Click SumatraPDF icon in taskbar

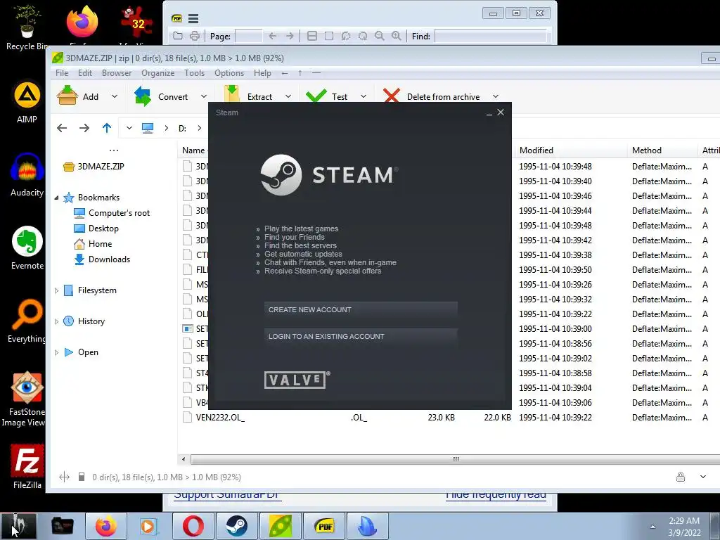pyautogui.click(x=324, y=526)
